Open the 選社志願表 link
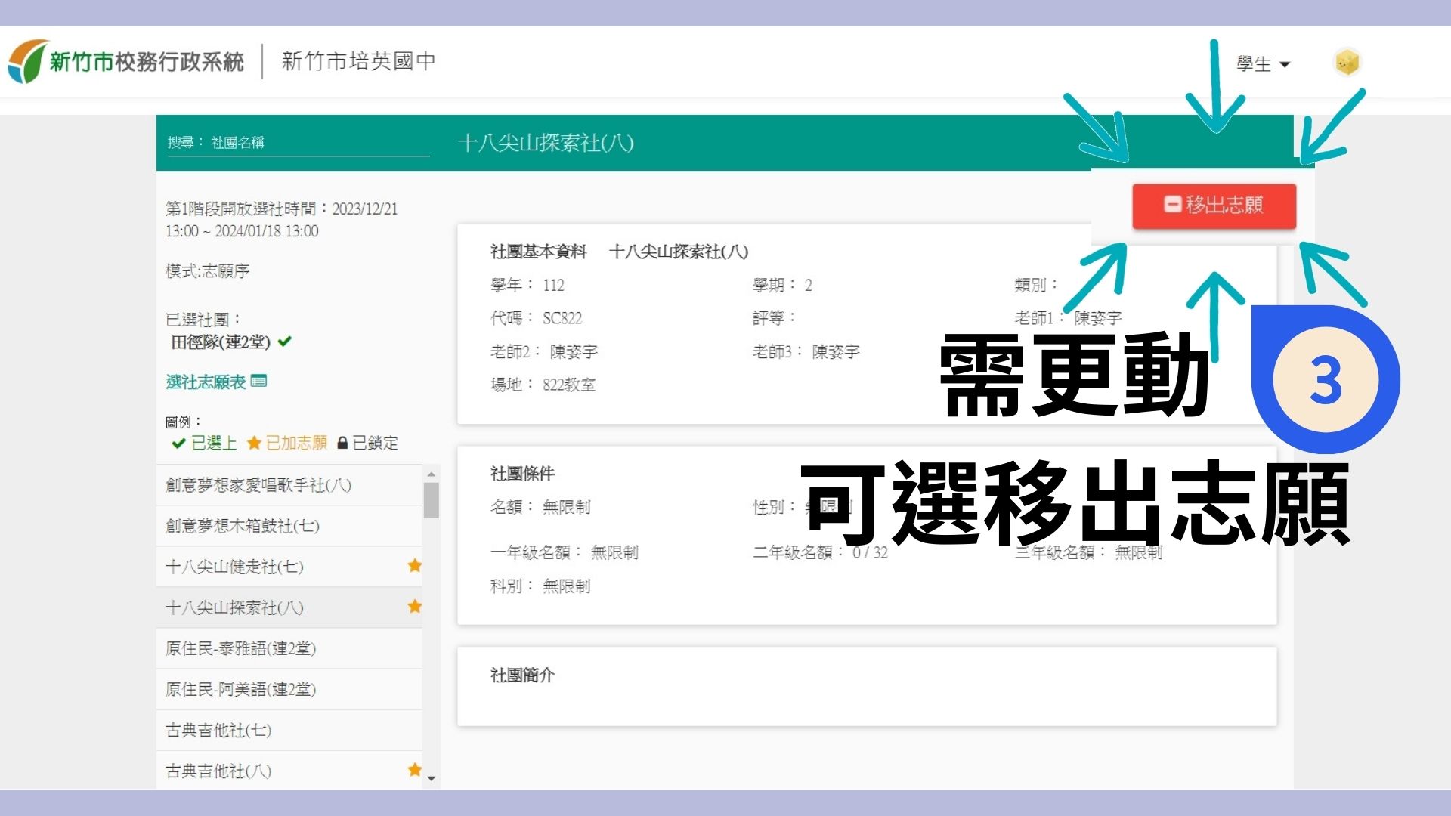Screen dimensions: 1451x816 click(206, 382)
